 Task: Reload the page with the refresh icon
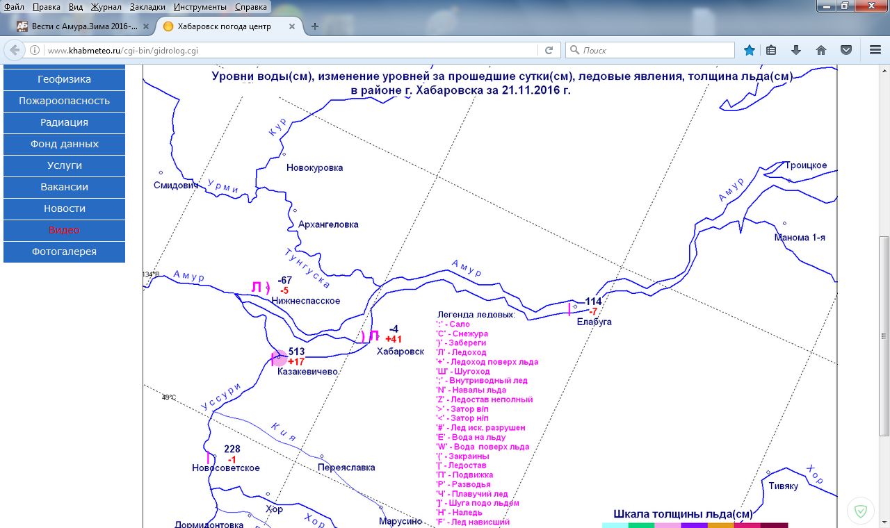pos(549,50)
